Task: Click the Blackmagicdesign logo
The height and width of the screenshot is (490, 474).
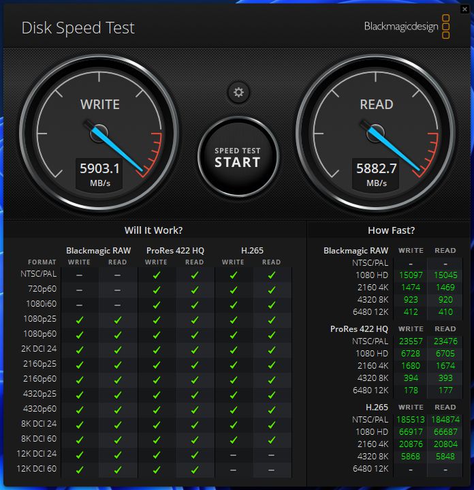Action: point(407,27)
